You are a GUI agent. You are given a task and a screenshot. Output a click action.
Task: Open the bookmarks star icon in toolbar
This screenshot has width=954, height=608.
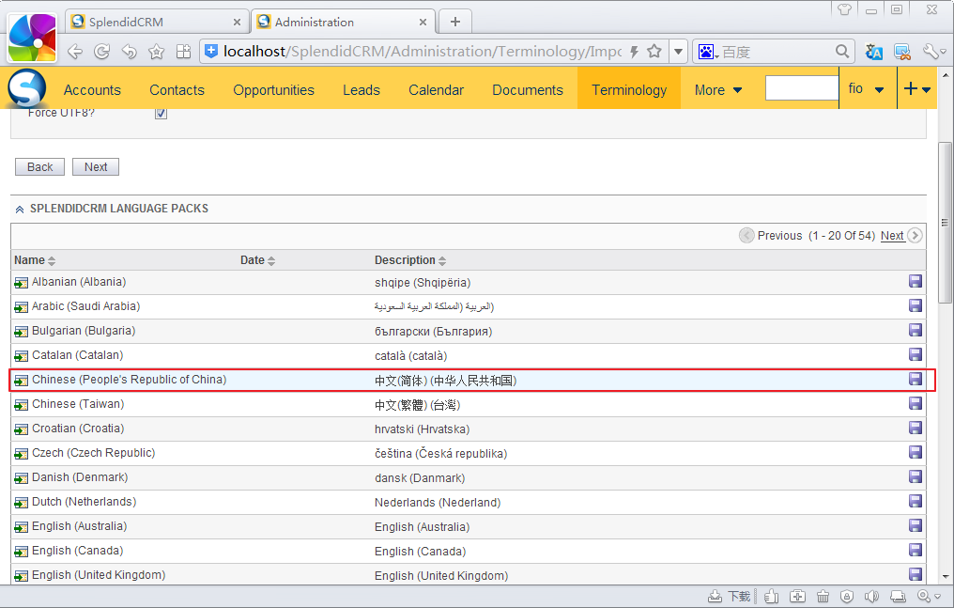157,52
